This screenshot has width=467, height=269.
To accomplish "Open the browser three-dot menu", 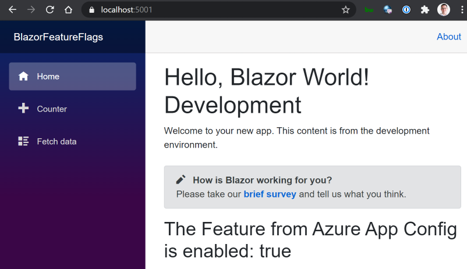I will [x=462, y=10].
